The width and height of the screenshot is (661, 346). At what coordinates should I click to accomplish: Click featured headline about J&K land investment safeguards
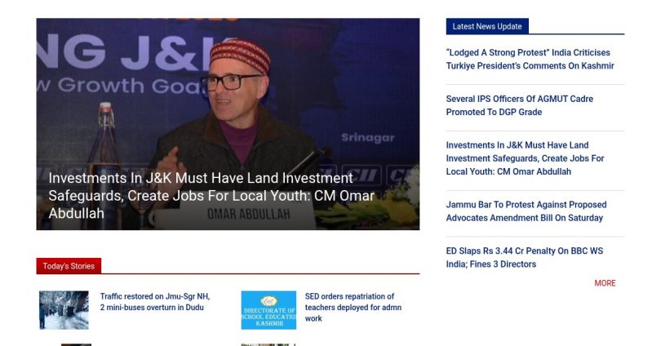[x=211, y=196]
